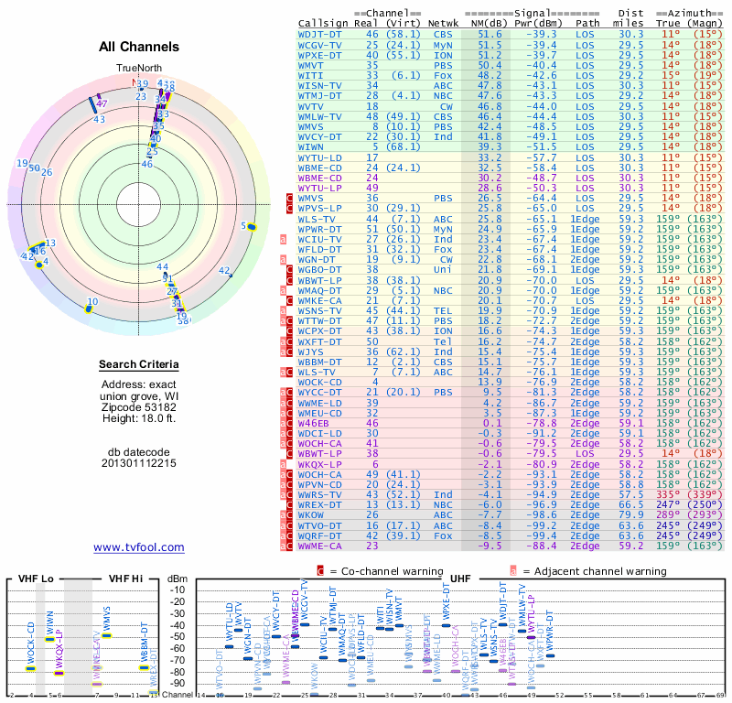Image resolution: width=732 pixels, height=703 pixels.
Task: Click the channel 5 marker on the radar
Action: [x=252, y=227]
